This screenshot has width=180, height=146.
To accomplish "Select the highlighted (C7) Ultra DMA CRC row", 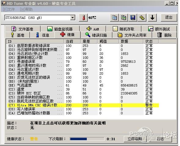I will click(x=83, y=105).
